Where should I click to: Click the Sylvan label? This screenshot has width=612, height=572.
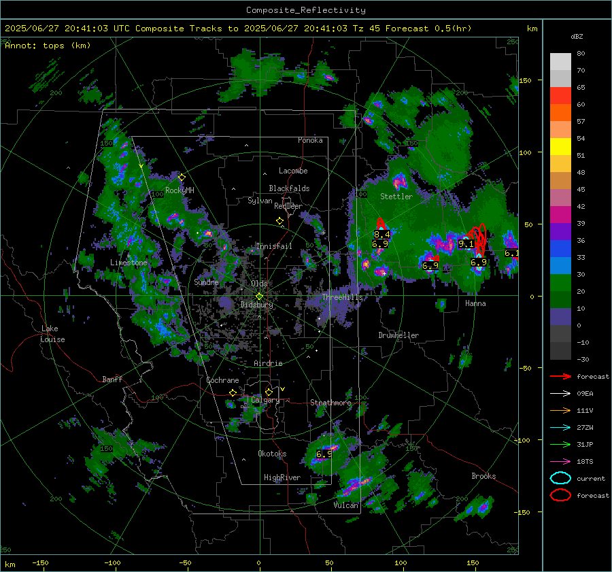[x=260, y=201]
